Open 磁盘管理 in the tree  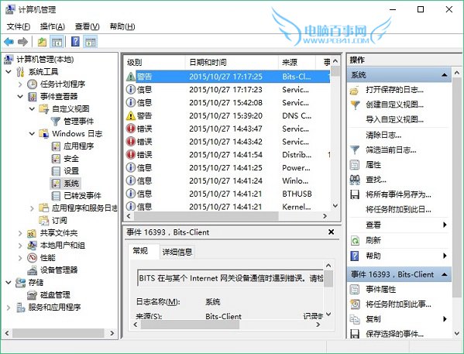(x=55, y=295)
